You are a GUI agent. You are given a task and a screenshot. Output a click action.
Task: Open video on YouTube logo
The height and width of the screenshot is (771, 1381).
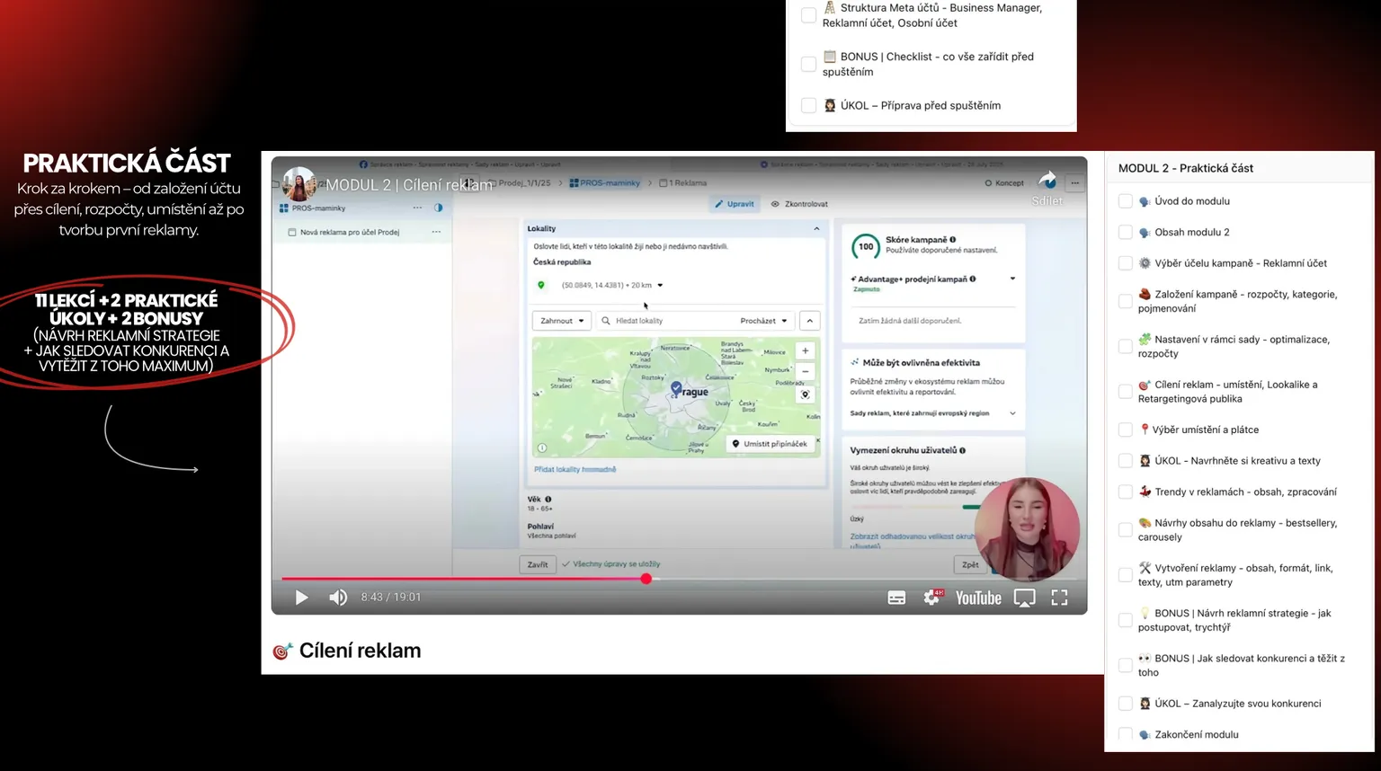pyautogui.click(x=978, y=598)
